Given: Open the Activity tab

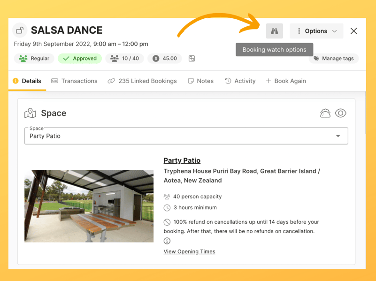Looking at the screenshot, I should click(x=240, y=81).
